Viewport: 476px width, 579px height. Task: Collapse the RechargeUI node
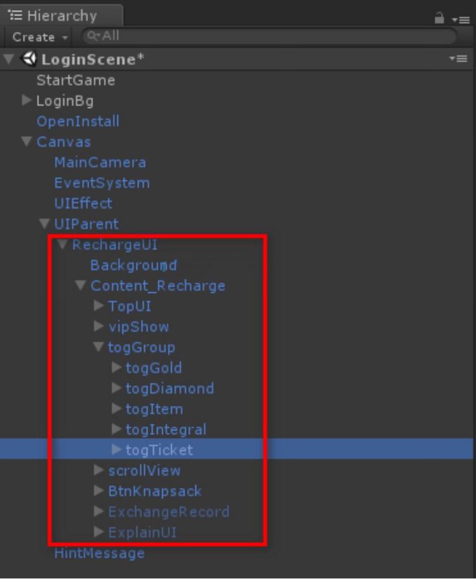[62, 244]
